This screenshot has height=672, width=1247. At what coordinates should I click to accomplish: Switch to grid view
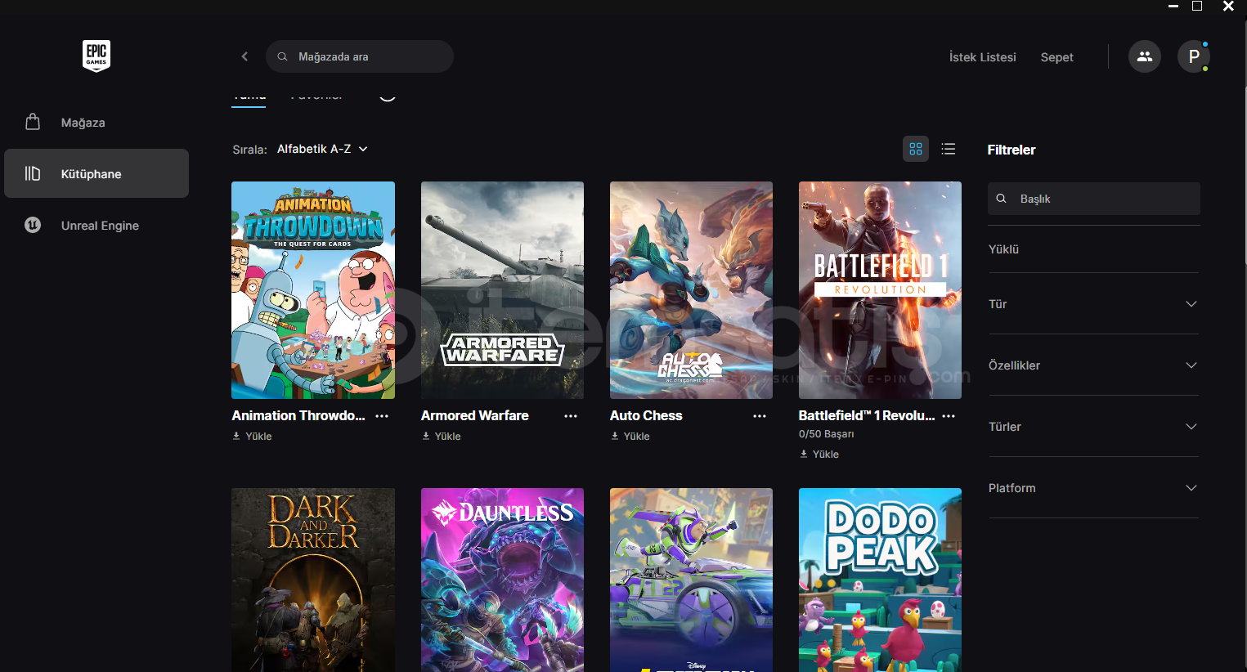[x=916, y=149]
